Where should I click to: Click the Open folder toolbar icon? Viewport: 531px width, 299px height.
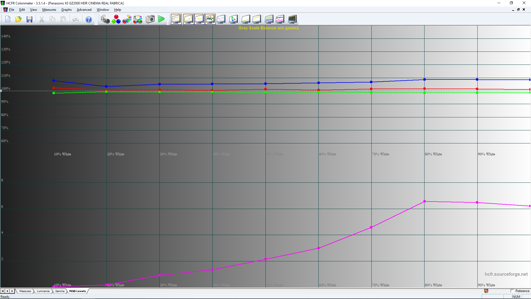pyautogui.click(x=19, y=19)
